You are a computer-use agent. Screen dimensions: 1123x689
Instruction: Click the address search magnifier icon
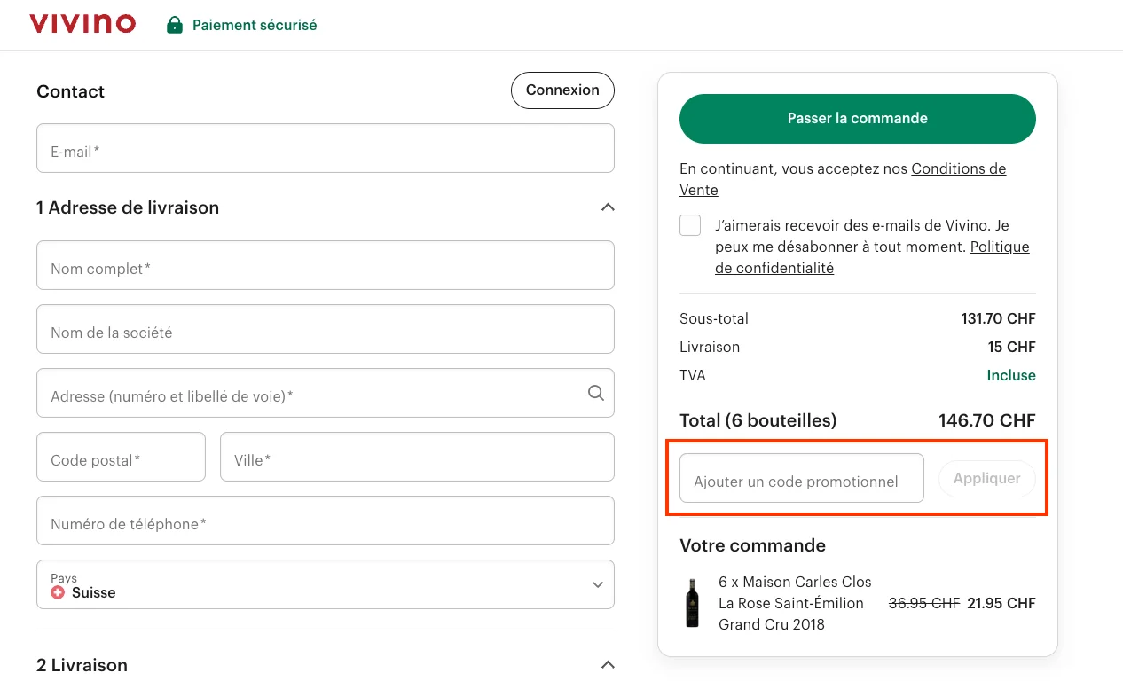click(x=596, y=393)
